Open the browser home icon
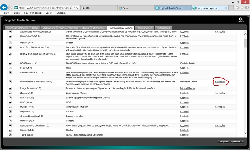The image size is (250, 150). 237,8
